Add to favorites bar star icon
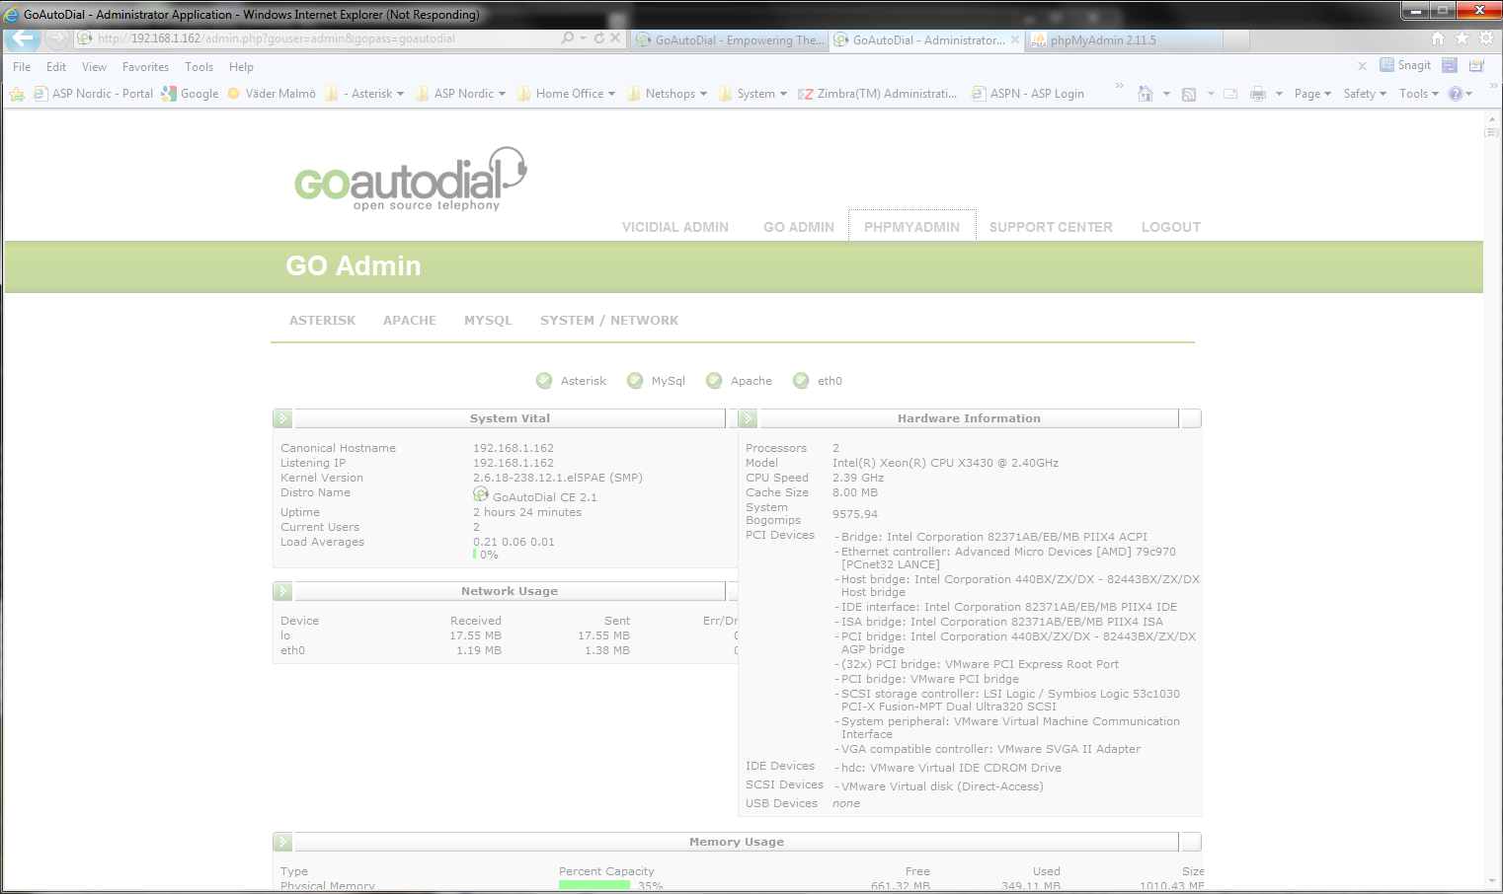 (x=17, y=94)
